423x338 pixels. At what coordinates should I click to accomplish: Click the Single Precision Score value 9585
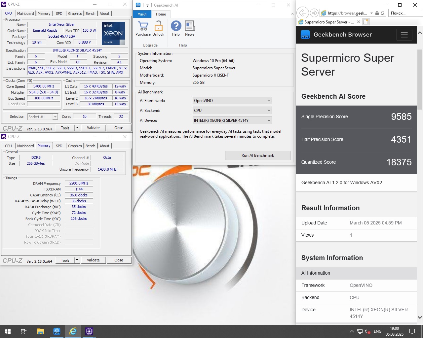tap(401, 117)
